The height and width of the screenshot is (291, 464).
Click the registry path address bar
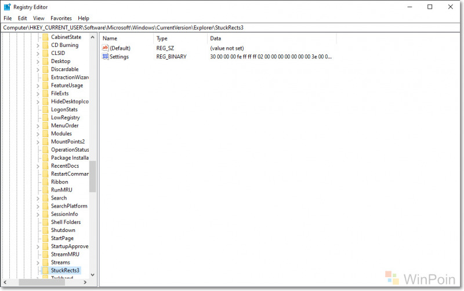(x=231, y=27)
